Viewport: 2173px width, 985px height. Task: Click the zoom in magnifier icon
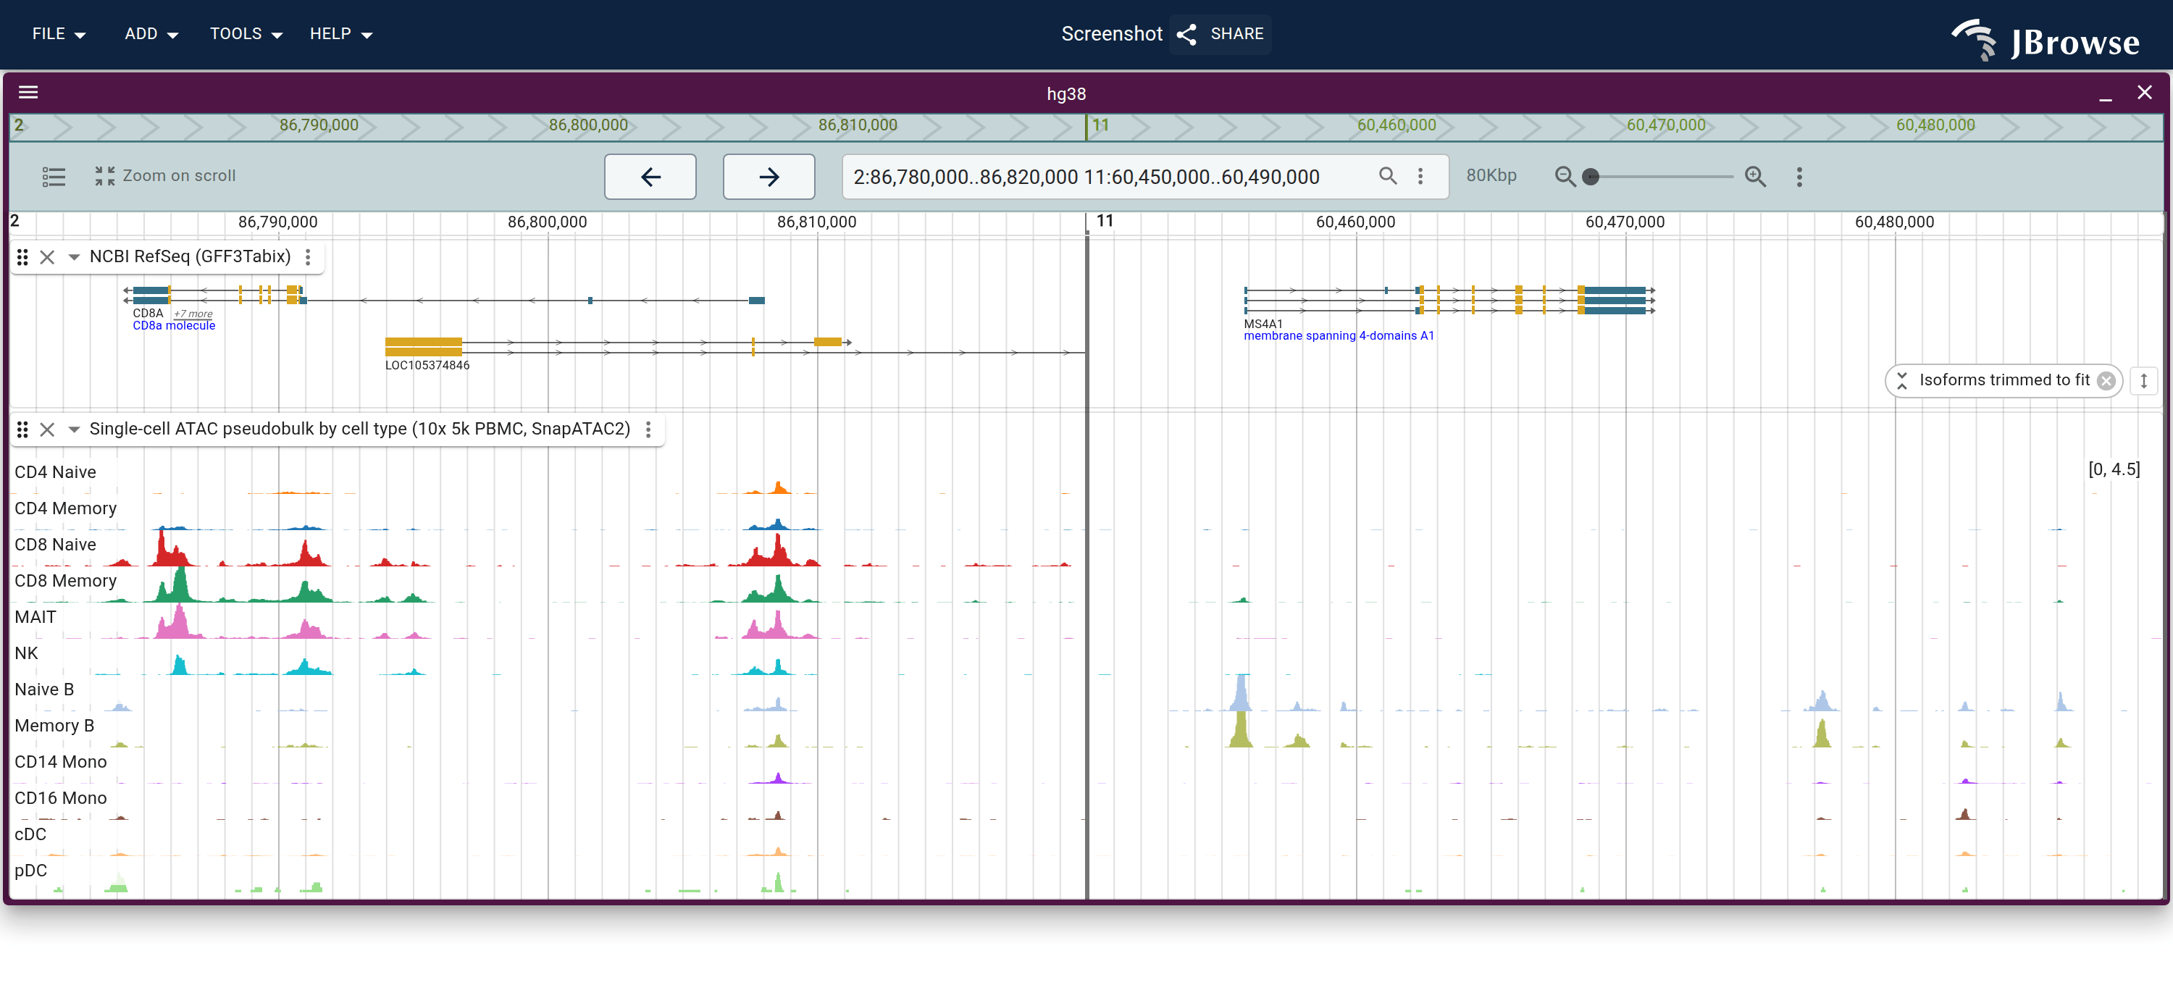point(1756,176)
